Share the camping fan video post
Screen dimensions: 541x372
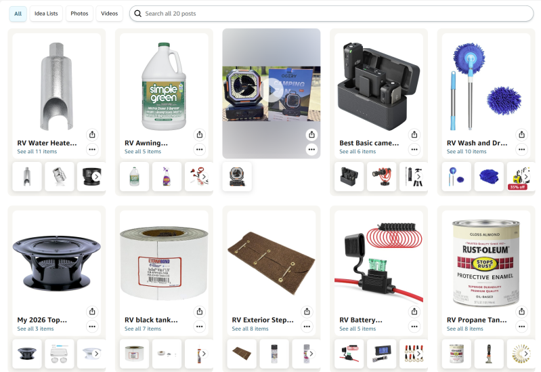(x=311, y=134)
